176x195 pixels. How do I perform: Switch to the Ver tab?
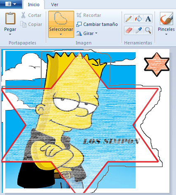54,5
